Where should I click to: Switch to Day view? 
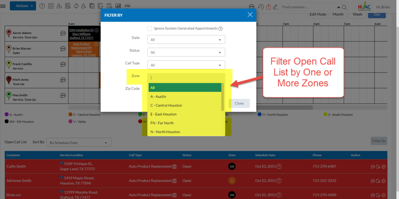click(377, 14)
